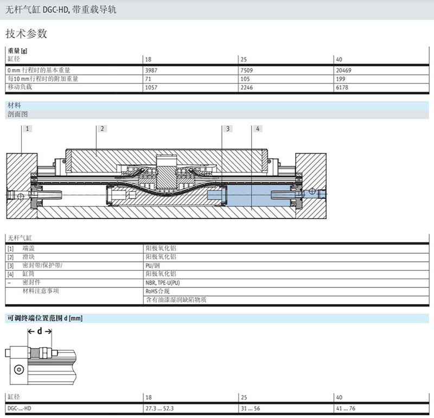Click callout number 2 above the diagram
This screenshot has height=418, width=434.
tap(102, 128)
